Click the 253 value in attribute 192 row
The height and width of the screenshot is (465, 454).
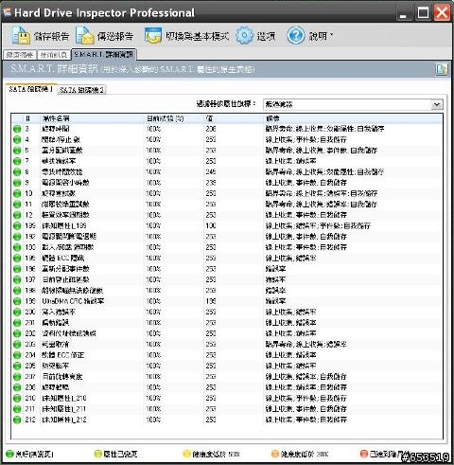[211, 237]
